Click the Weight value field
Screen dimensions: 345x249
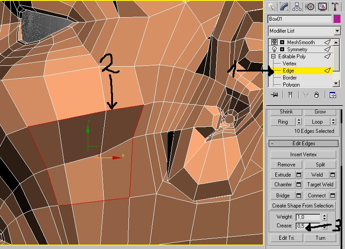pyautogui.click(x=308, y=217)
